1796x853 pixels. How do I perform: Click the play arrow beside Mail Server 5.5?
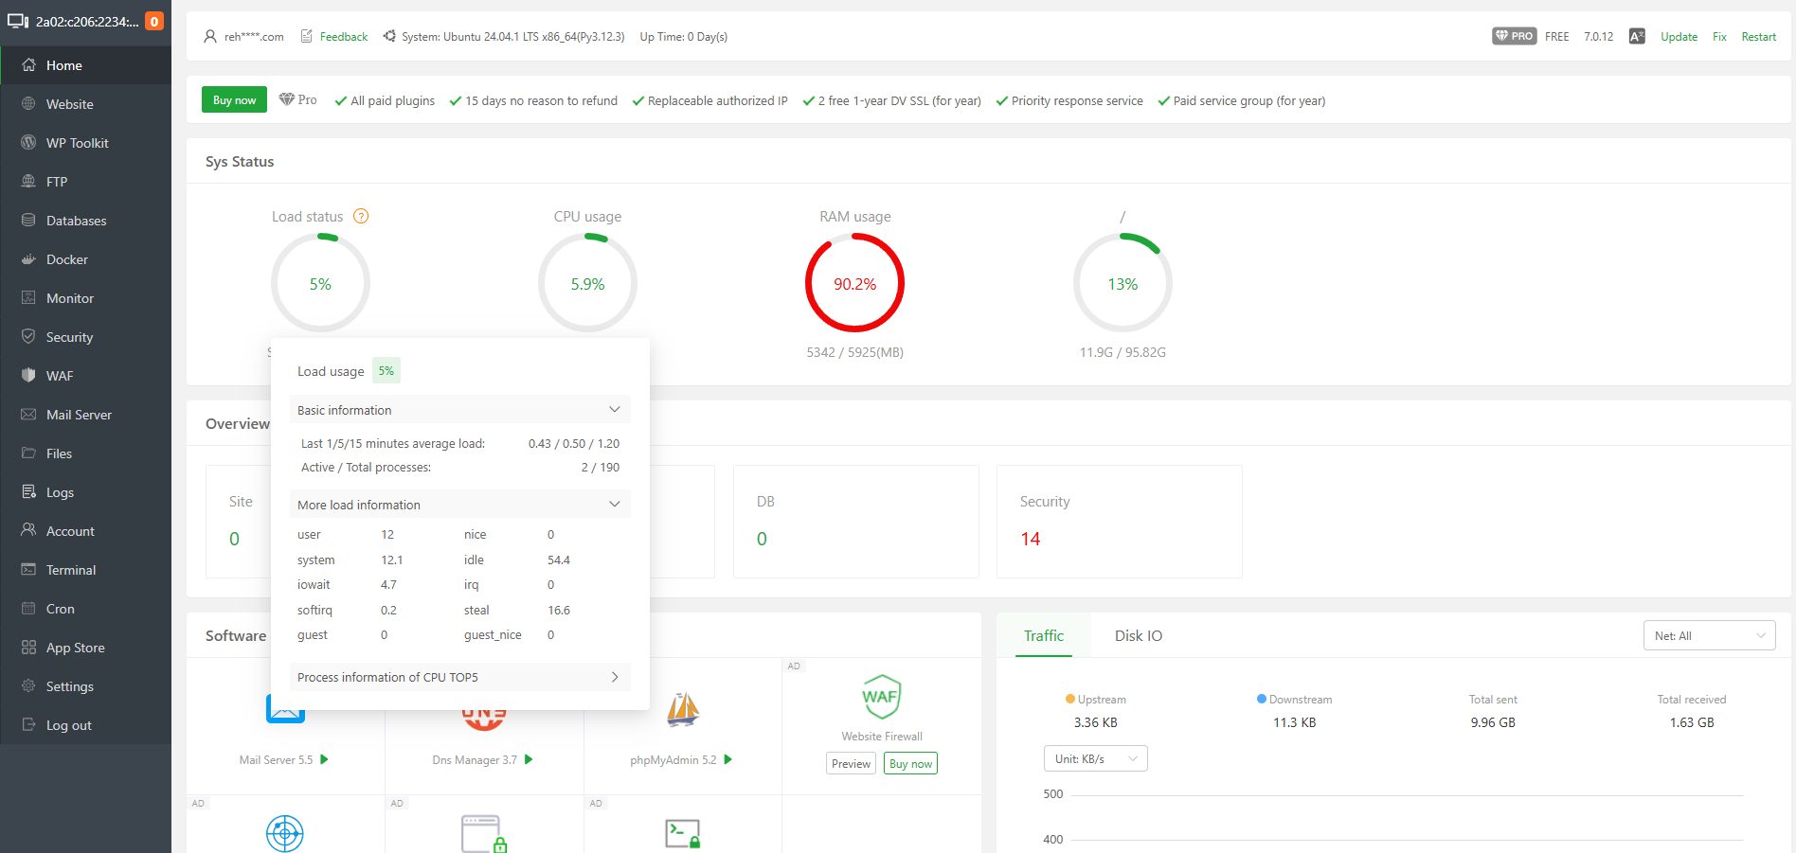[325, 759]
